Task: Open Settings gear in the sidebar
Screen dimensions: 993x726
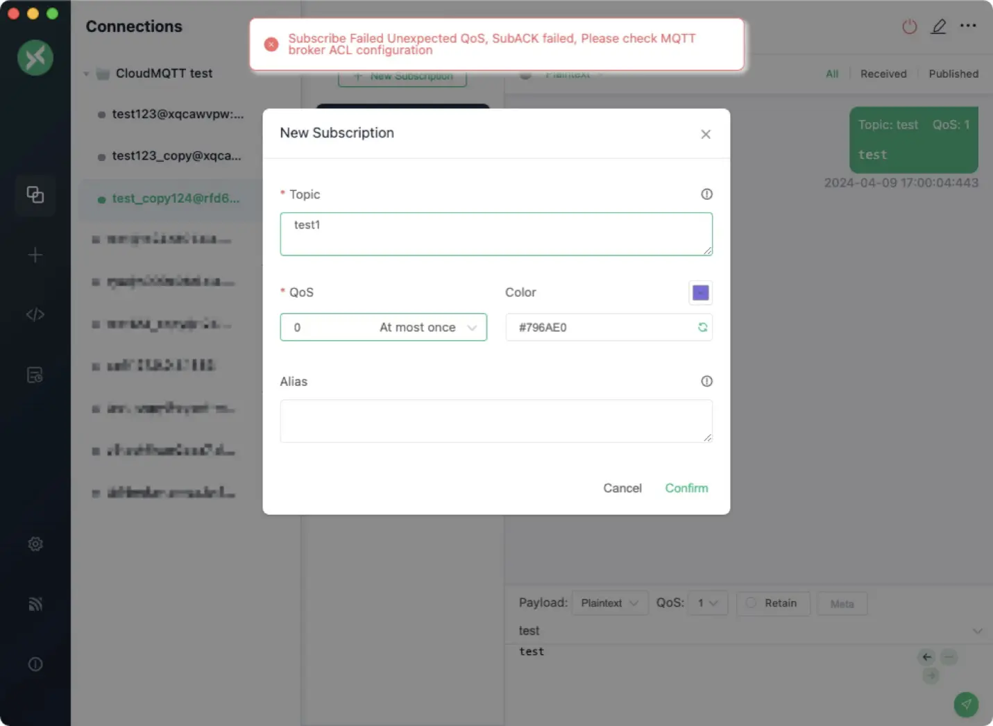Action: (x=35, y=544)
